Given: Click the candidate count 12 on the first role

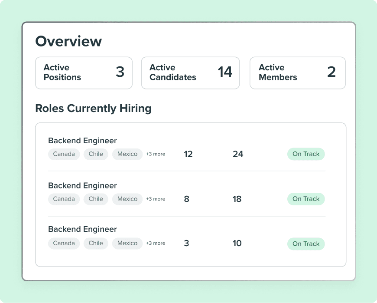Looking at the screenshot, I should pos(188,154).
